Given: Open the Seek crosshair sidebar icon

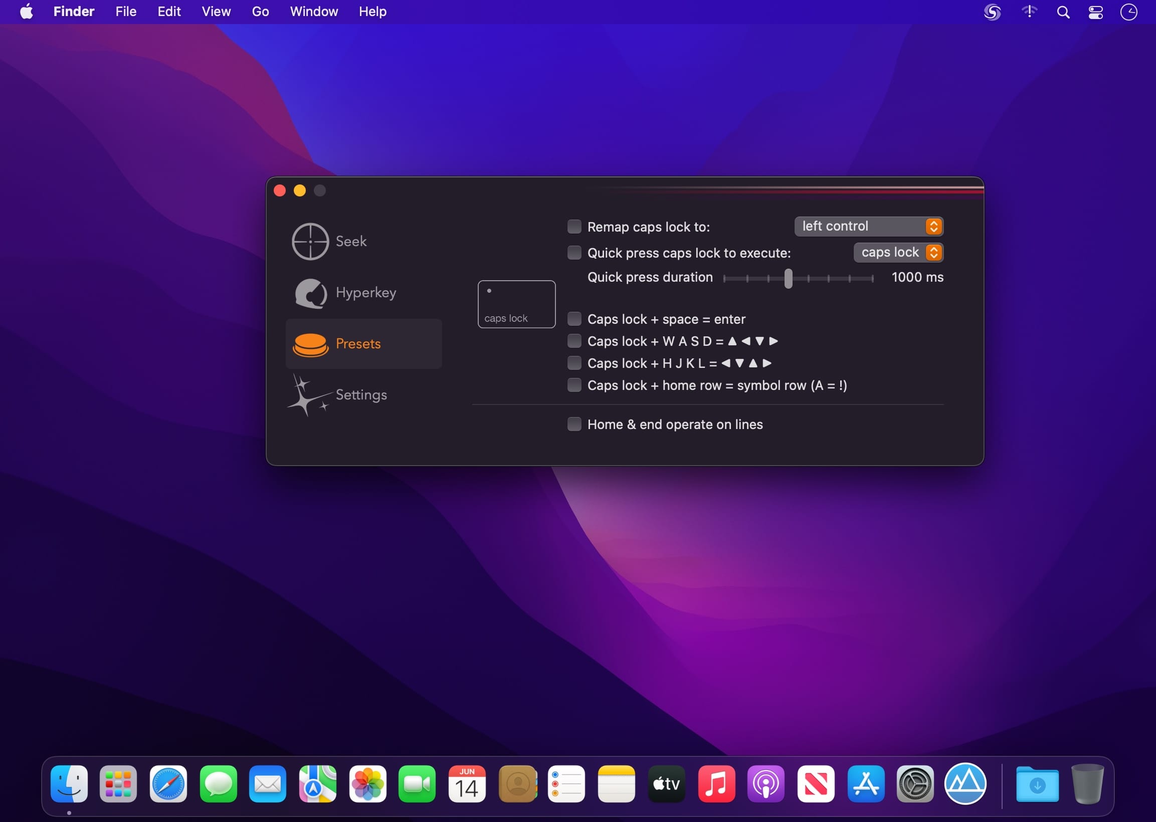Looking at the screenshot, I should [x=310, y=242].
